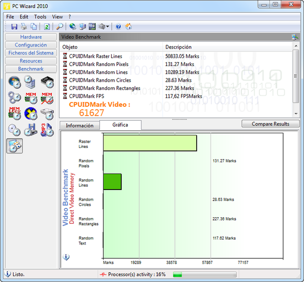Image resolution: width=304 pixels, height=282 pixels.
Task: Open the Tools menu
Action: coord(40,17)
